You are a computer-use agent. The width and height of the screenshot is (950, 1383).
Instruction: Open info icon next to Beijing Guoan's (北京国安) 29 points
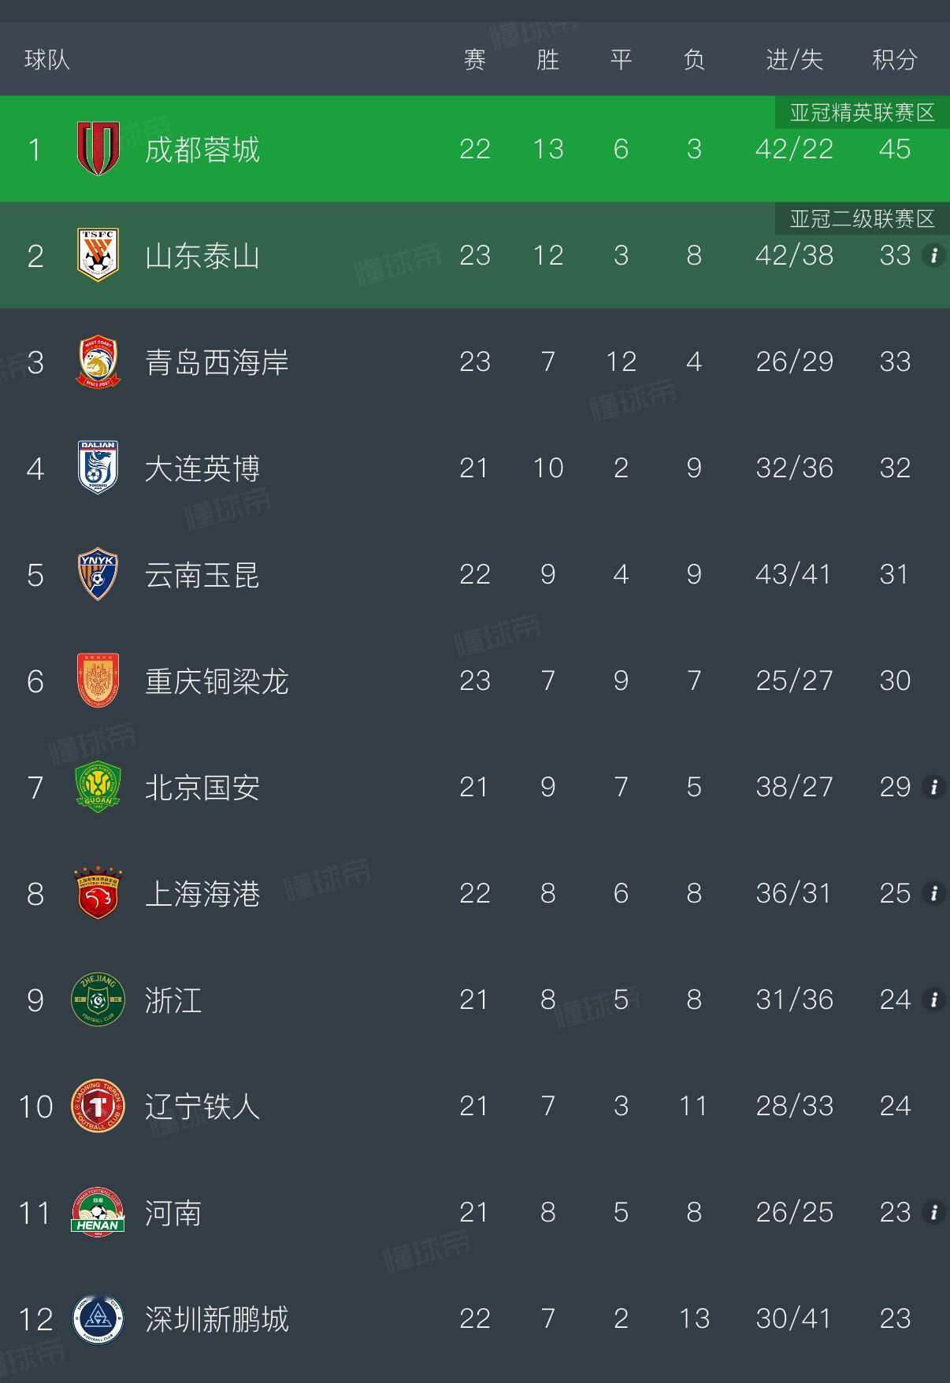[x=933, y=787]
